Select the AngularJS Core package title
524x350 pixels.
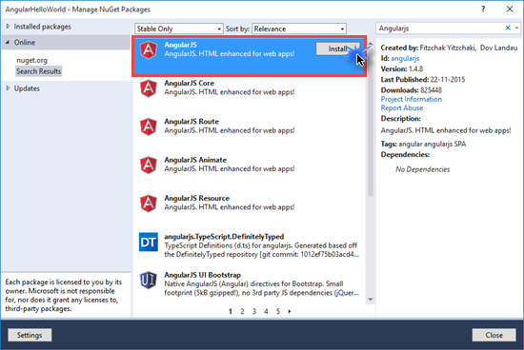pyautogui.click(x=190, y=83)
